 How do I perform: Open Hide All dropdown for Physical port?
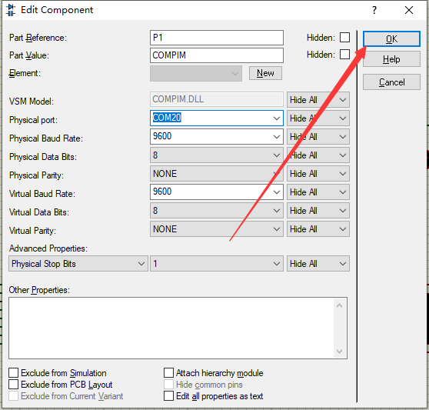318,118
